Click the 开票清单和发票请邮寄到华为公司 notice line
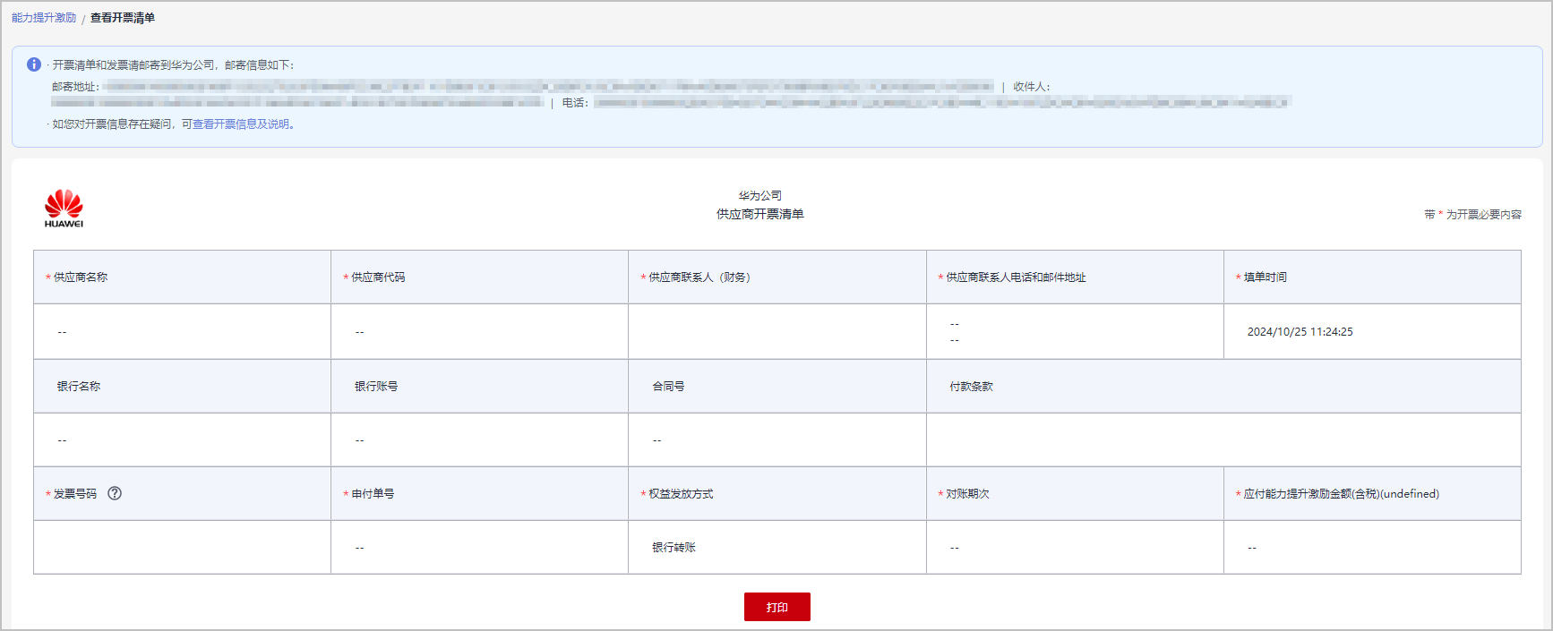Viewport: 1553px width, 631px height. tap(172, 65)
